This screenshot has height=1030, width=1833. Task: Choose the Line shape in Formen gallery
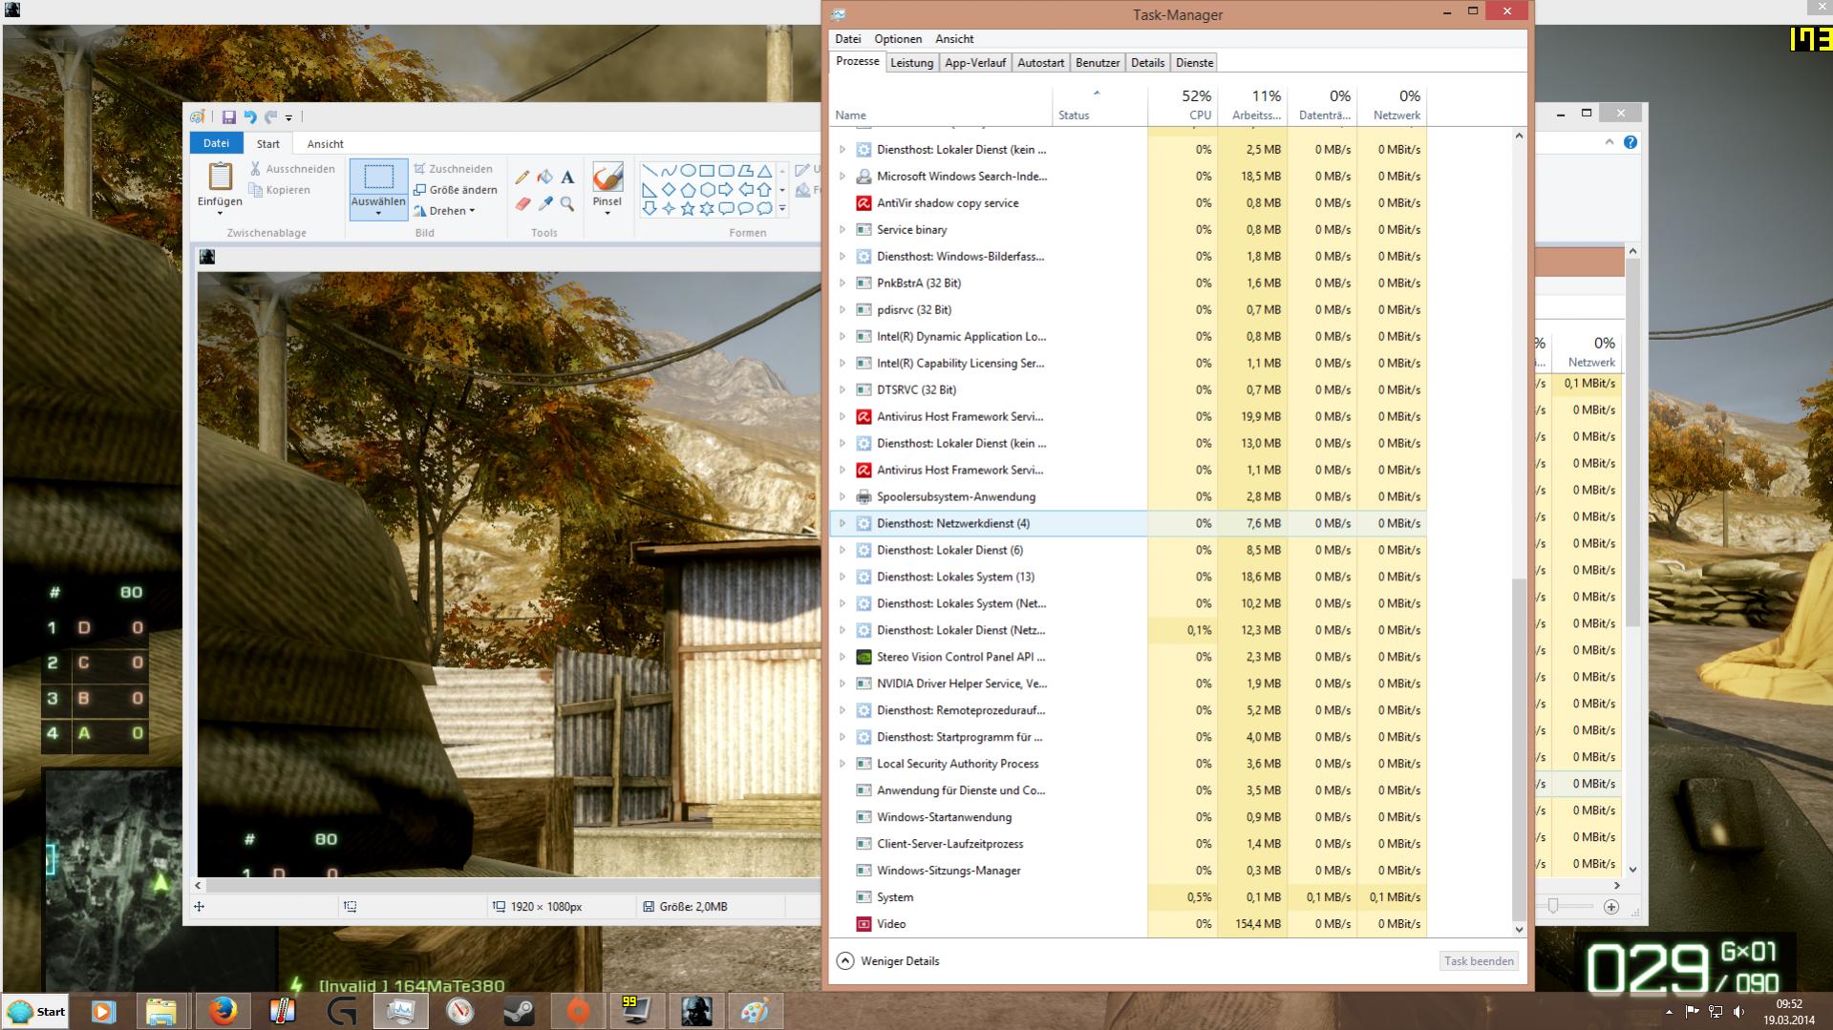tap(650, 171)
